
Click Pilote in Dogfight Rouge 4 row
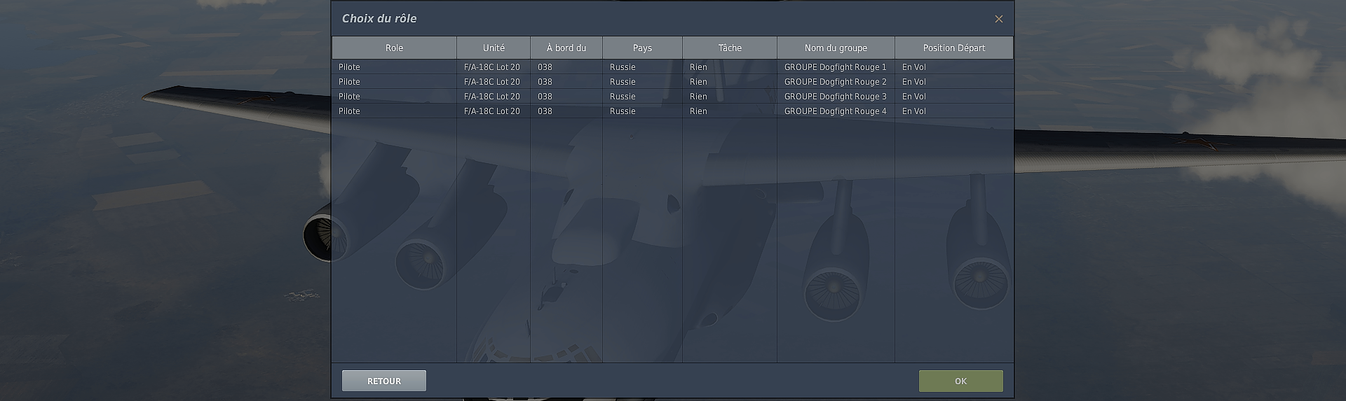coord(349,111)
